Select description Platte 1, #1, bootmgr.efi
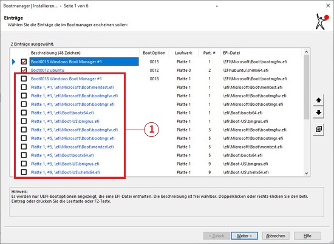Screen dimensions: 334x244 [73, 104]
